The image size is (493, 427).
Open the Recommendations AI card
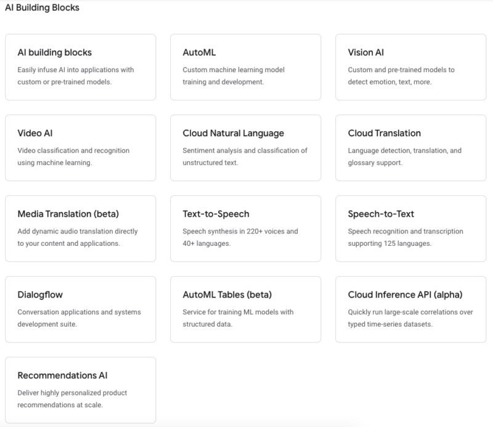(x=81, y=390)
